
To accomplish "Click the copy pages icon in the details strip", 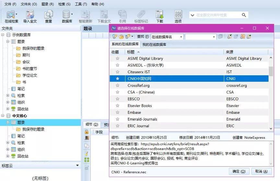I will click(87, 146).
